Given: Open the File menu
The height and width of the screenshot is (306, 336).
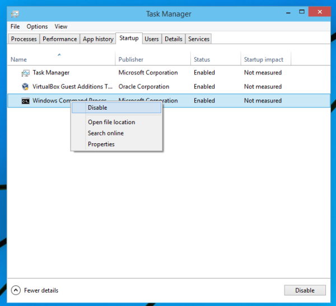Looking at the screenshot, I should (x=15, y=26).
